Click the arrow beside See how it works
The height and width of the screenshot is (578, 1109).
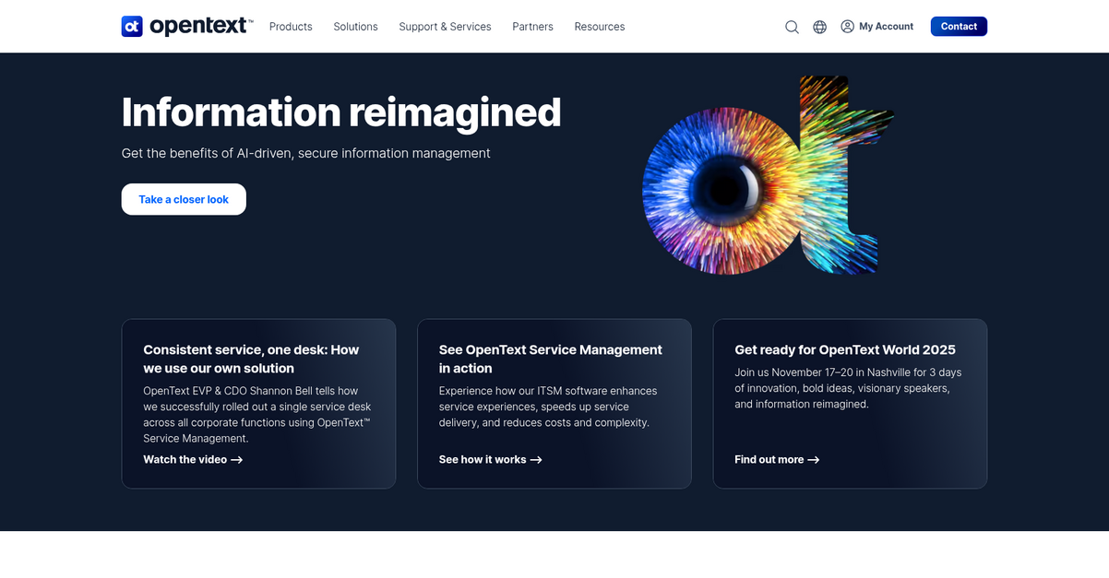tap(536, 460)
